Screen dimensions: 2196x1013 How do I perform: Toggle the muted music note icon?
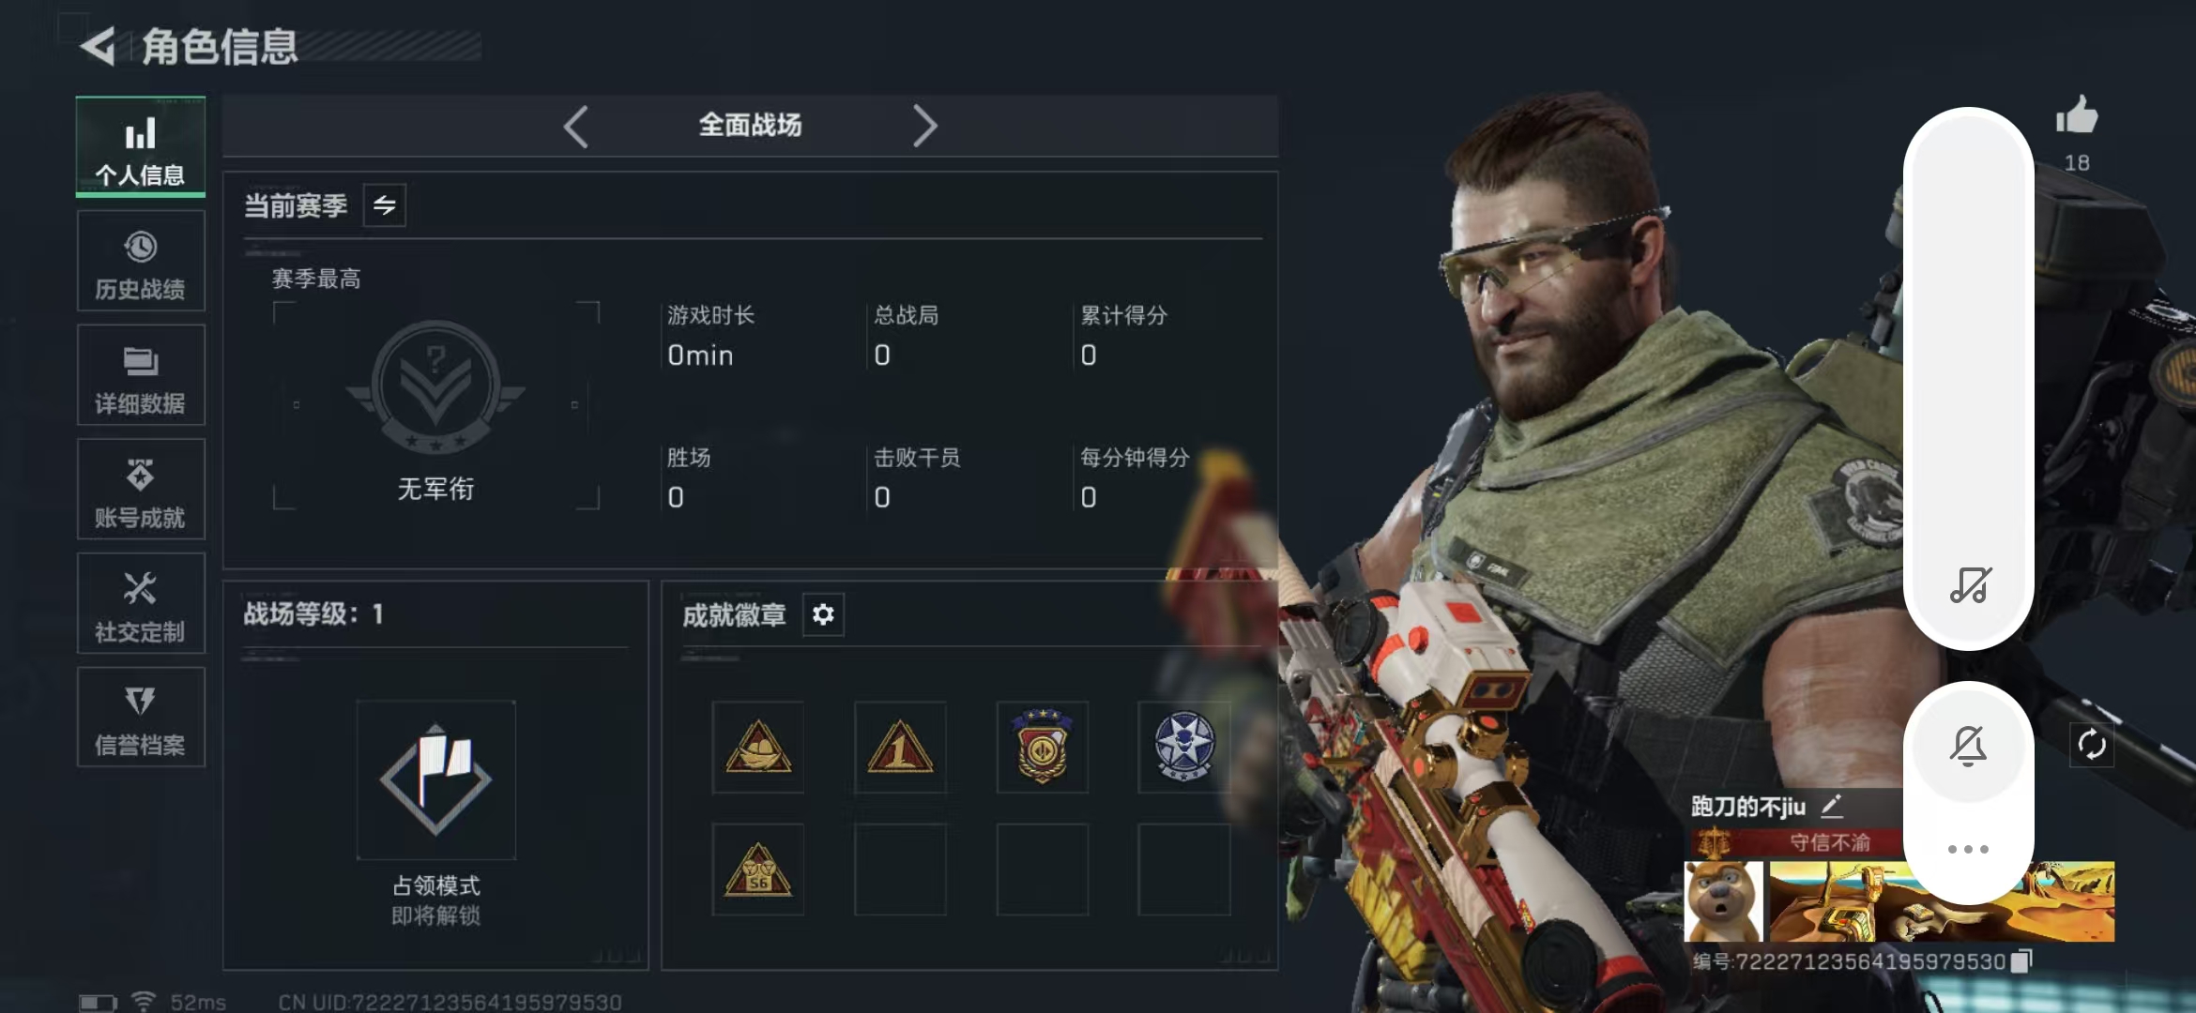(x=1970, y=585)
